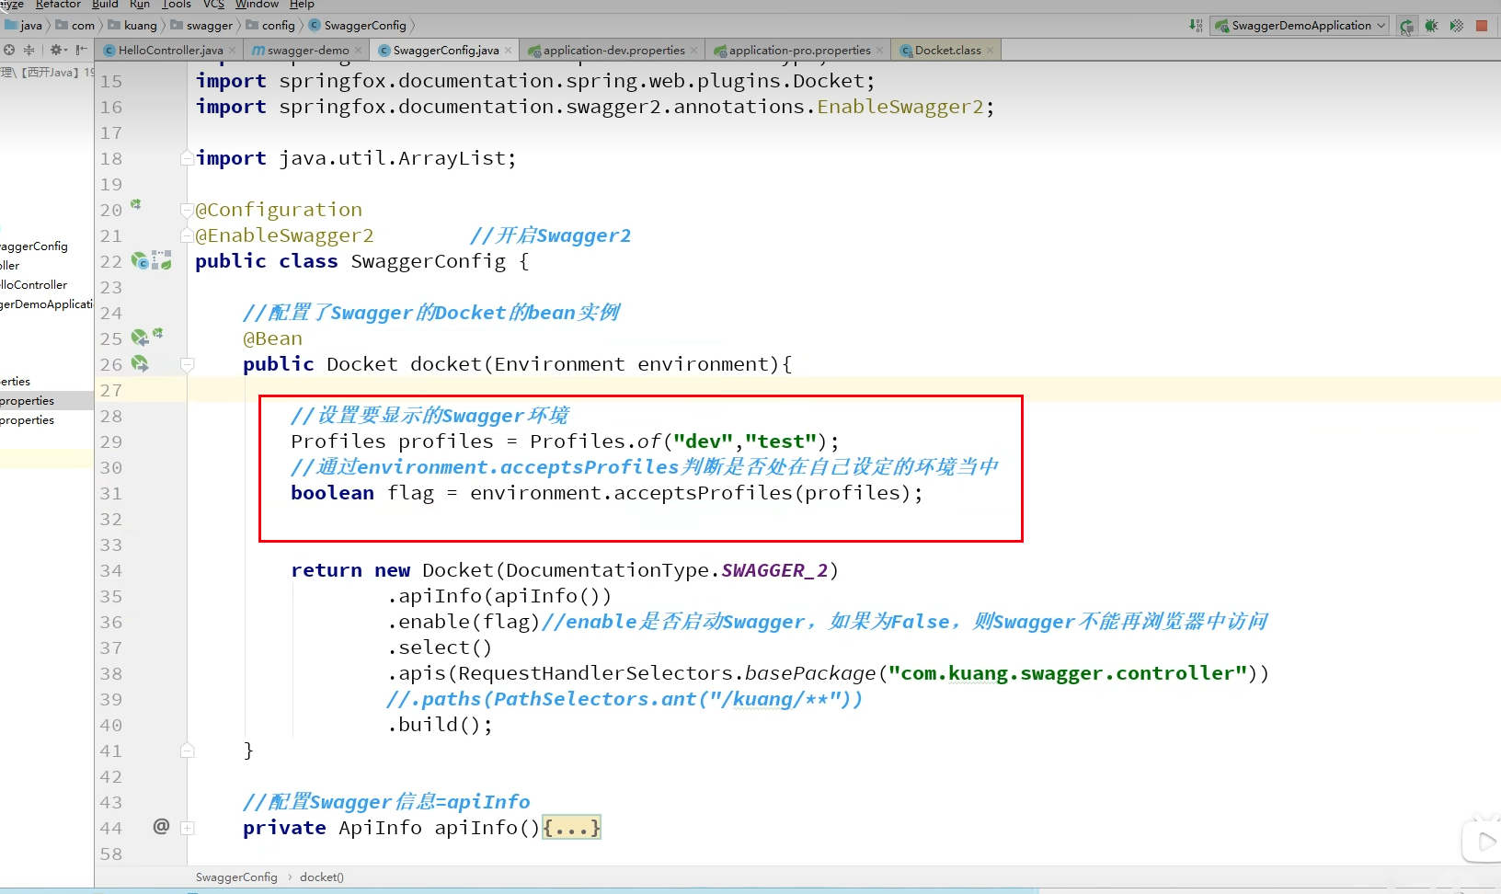The image size is (1501, 894).
Task: Click the Spring class bean icon on line 22
Action: [x=140, y=261]
